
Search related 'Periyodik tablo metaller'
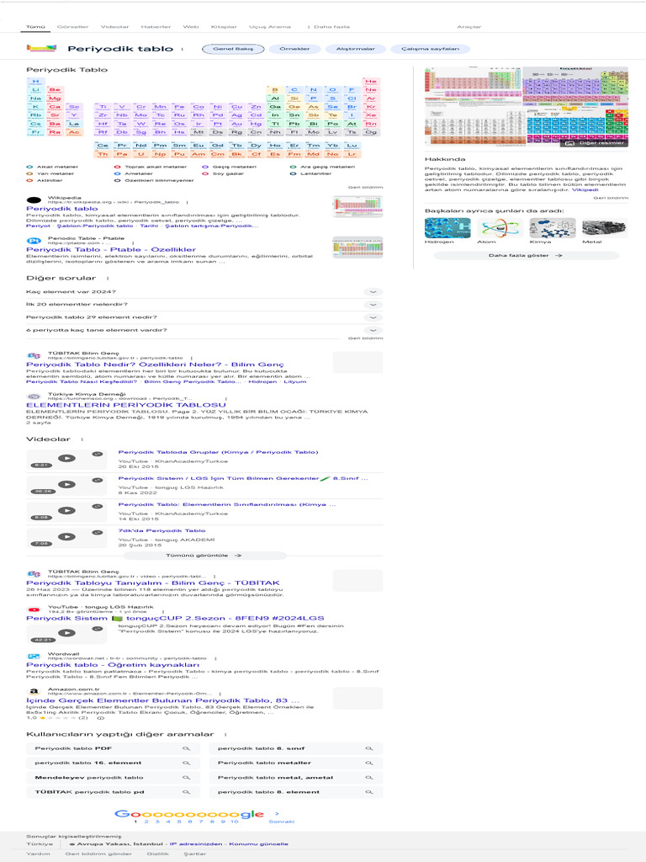pos(295,763)
